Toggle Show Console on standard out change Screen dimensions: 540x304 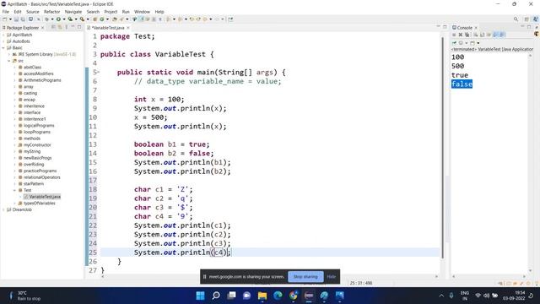(495, 35)
